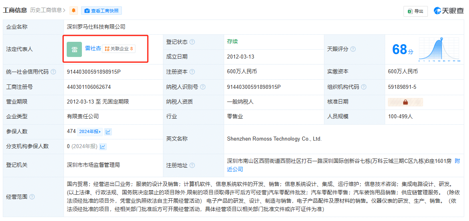Click help icon next to 注册资本
This screenshot has height=221, width=469.
tap(192, 72)
